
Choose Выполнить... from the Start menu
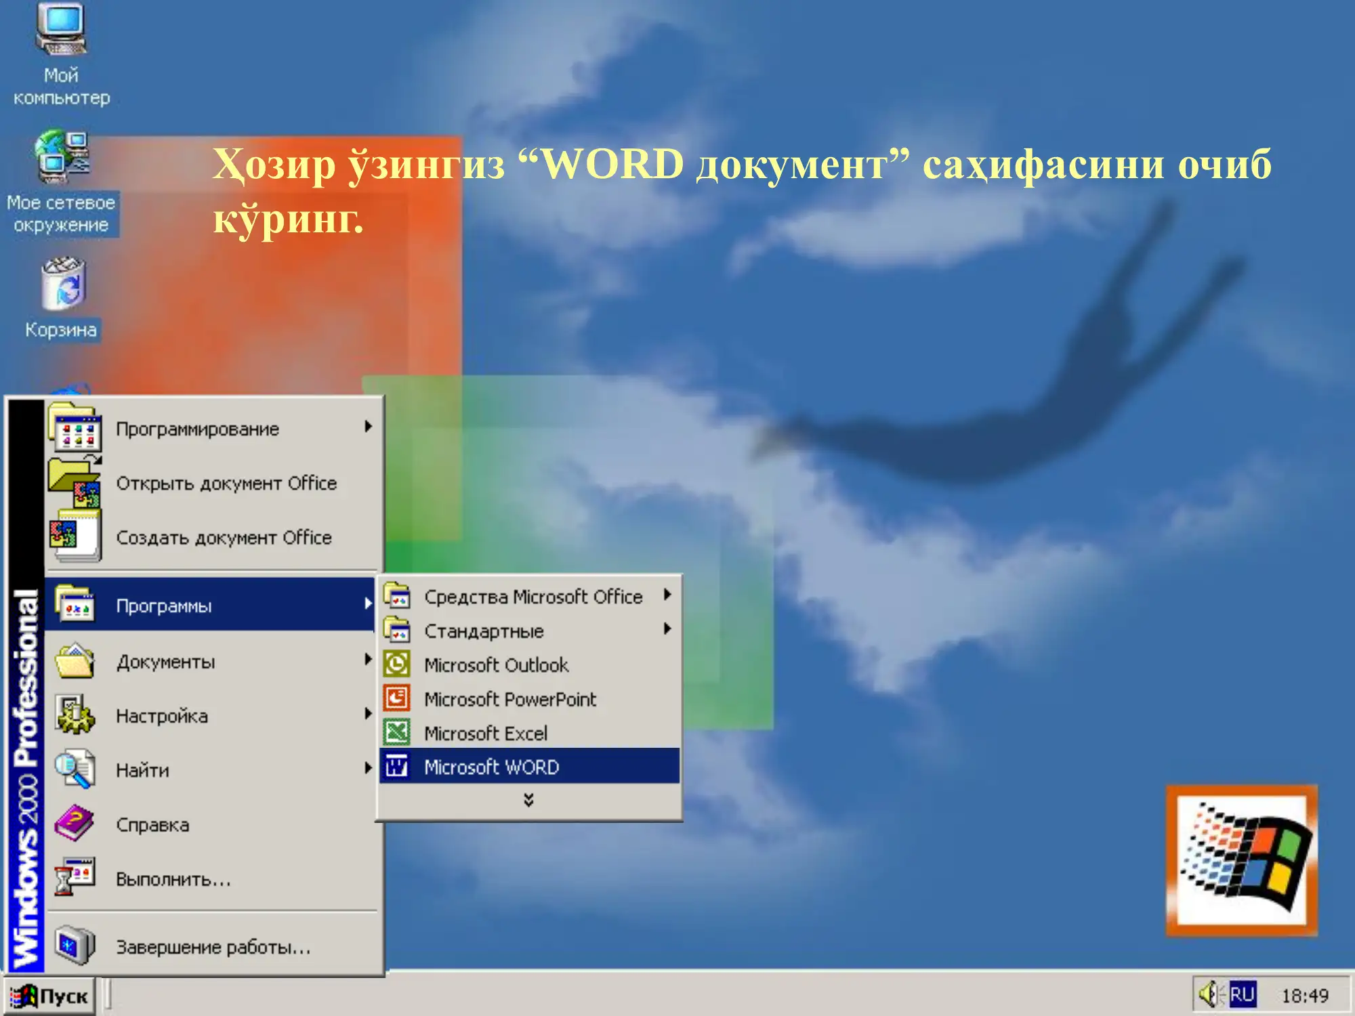coord(211,879)
